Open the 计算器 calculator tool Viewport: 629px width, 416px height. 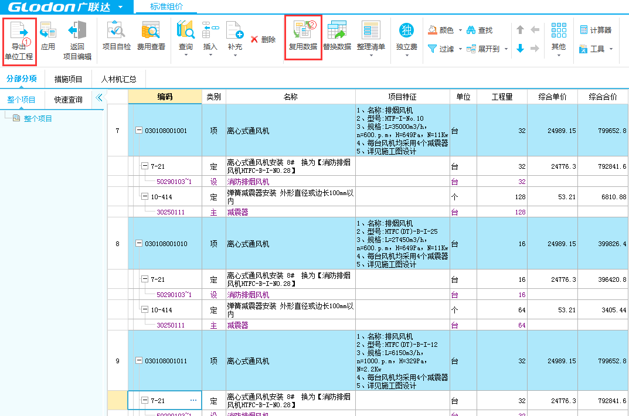(596, 30)
